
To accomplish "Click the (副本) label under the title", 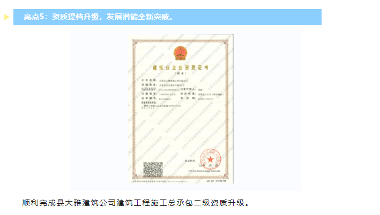I will coord(181,73).
